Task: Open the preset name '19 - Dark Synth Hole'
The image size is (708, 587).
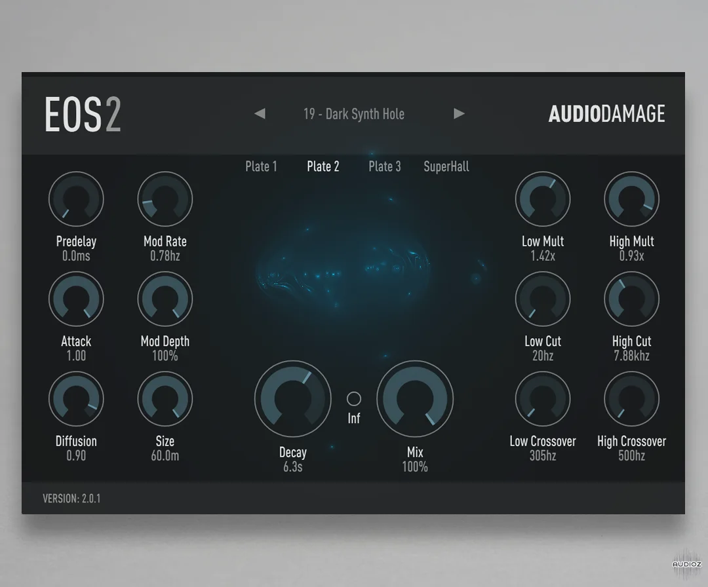Action: (x=353, y=114)
